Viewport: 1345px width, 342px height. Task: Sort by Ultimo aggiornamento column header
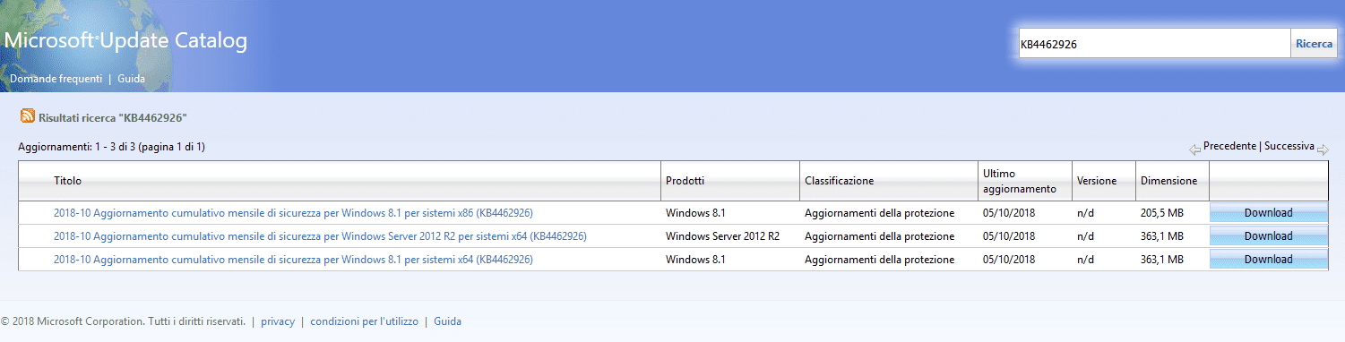[x=1020, y=181]
